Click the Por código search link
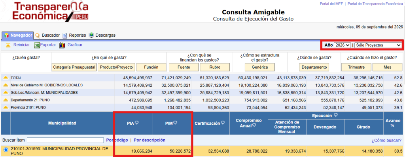 (x=117, y=140)
